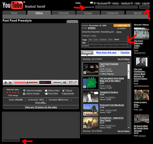Click the Embed code text field

(x=108, y=46)
